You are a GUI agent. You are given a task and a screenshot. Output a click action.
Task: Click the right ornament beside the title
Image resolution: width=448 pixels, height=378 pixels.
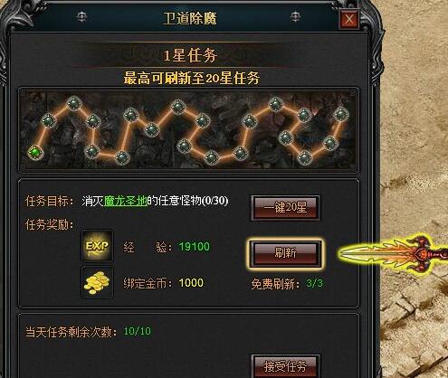click(x=295, y=17)
